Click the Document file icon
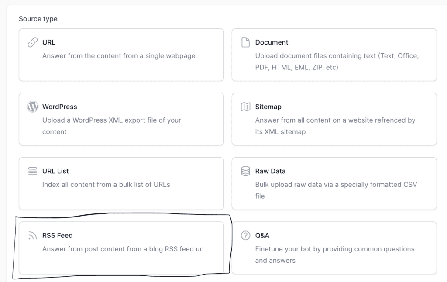447x282 pixels. coord(245,42)
